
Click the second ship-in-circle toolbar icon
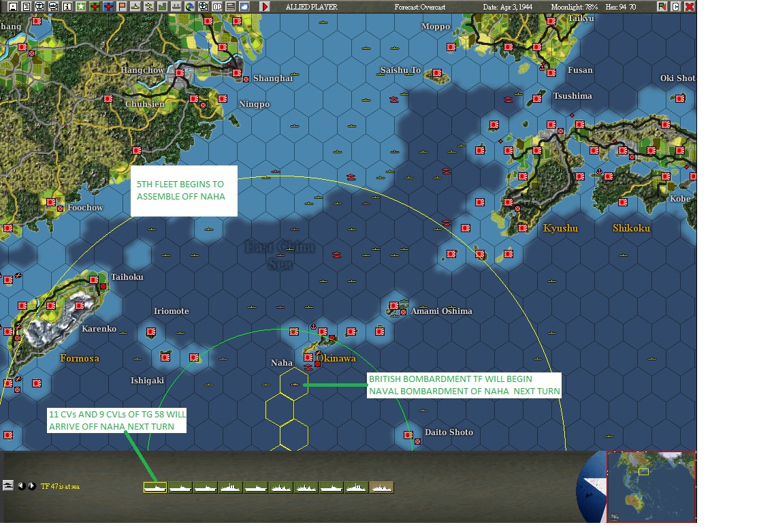click(x=53, y=6)
